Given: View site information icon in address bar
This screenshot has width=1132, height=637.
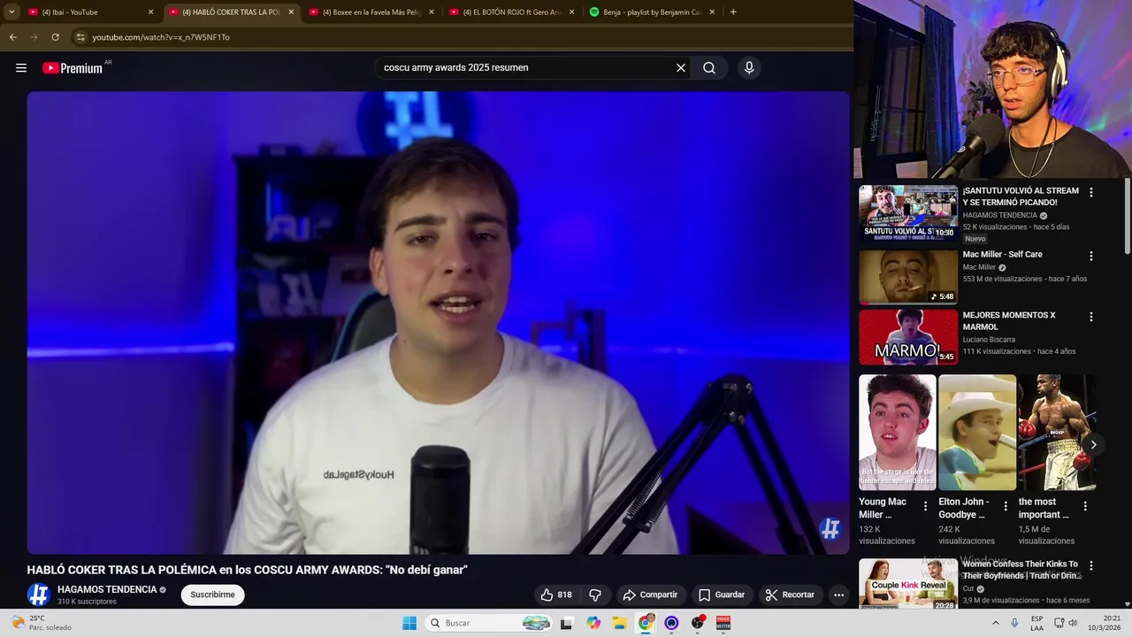Looking at the screenshot, I should click(80, 37).
